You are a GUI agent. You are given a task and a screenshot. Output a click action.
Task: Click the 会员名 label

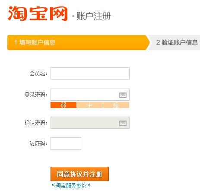tap(38, 73)
